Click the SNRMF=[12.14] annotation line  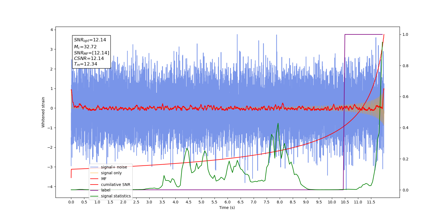pos(92,53)
